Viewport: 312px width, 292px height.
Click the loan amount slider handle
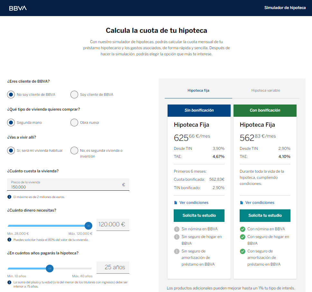88,226
